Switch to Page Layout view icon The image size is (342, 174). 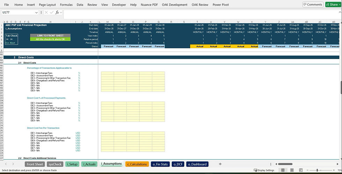click(x=292, y=170)
